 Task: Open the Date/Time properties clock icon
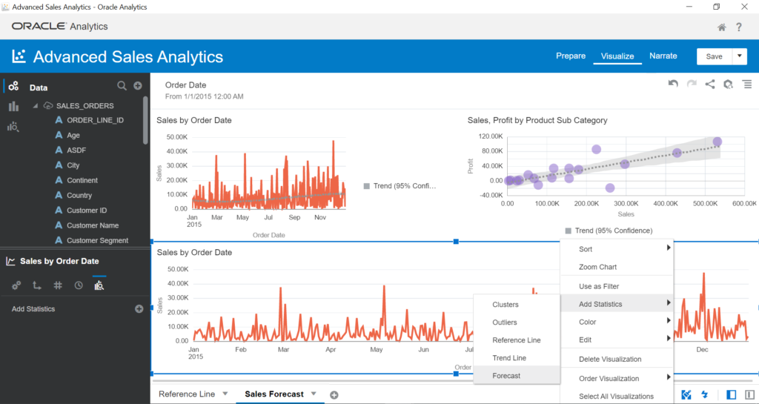[79, 285]
